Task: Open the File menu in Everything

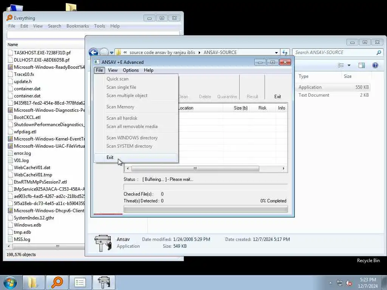Action: click(x=12, y=26)
